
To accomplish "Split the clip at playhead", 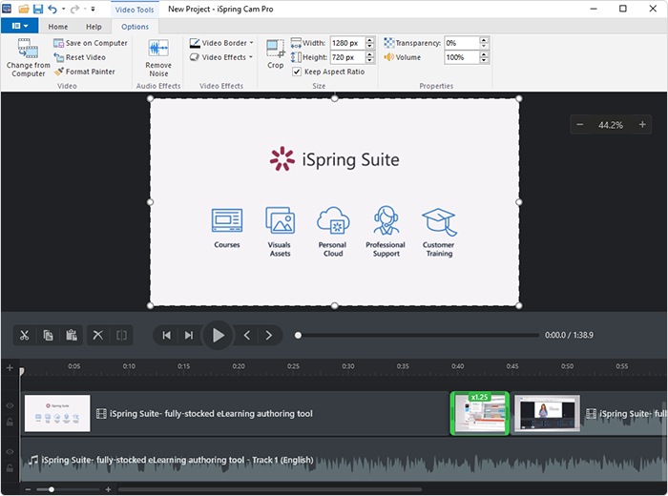I will [x=121, y=336].
